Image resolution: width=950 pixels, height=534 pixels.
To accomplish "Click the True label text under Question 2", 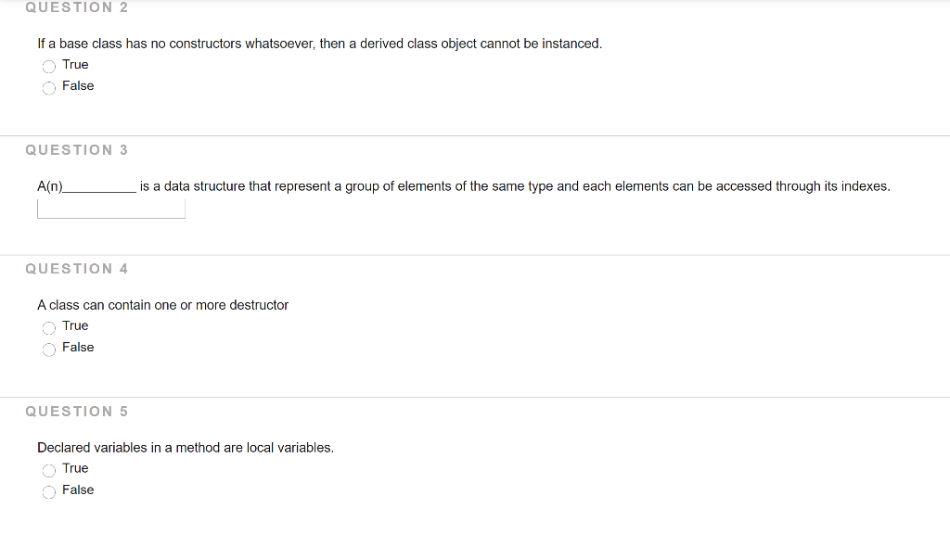I will pyautogui.click(x=75, y=64).
